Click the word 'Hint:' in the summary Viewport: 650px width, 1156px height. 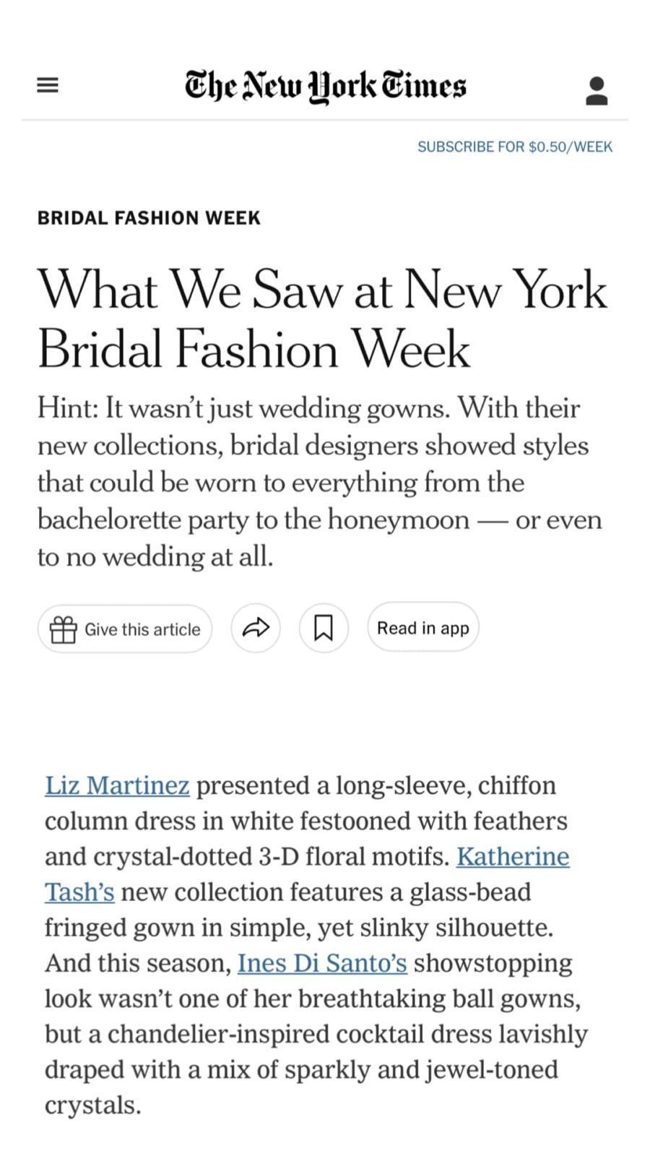point(67,409)
